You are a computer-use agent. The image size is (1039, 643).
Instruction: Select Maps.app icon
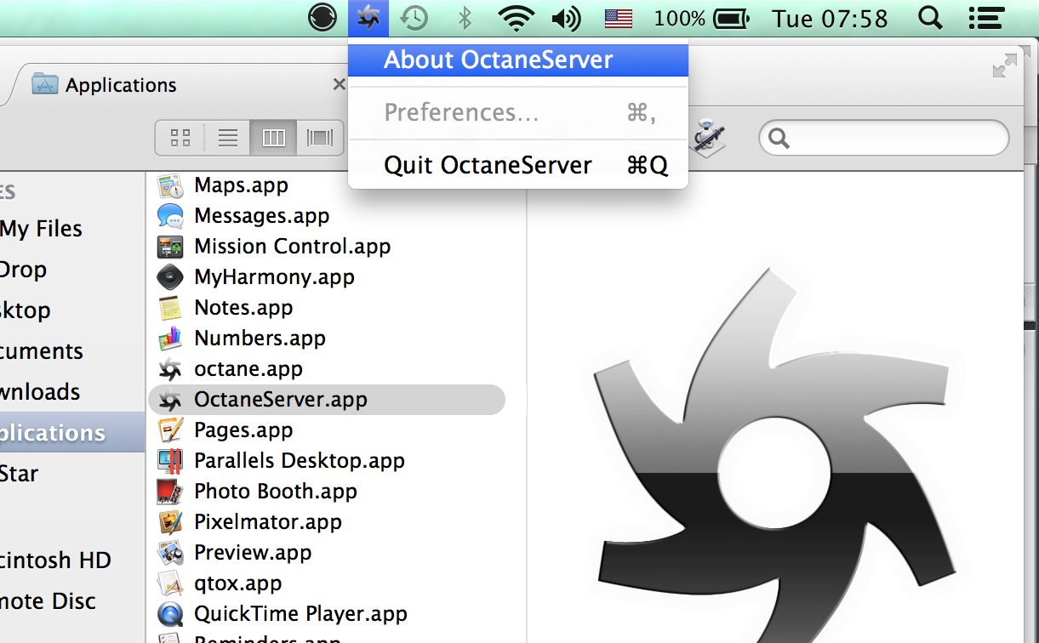tap(170, 185)
